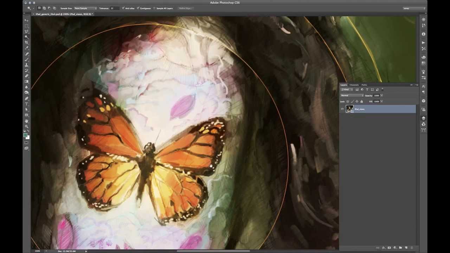Select the Hand tool
Image resolution: width=450 pixels, height=253 pixels.
pos(26,121)
